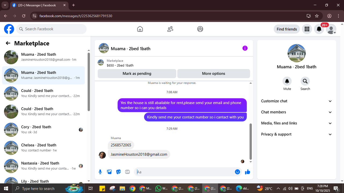Choose a GIF with the GIF icon
This screenshot has width=344, height=193.
(x=127, y=172)
